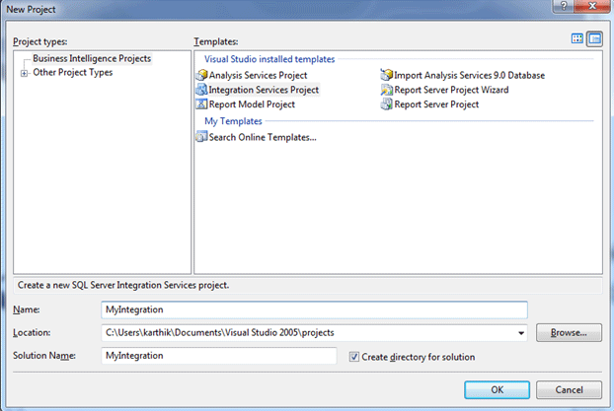Select 'Integration Services Project' template text
Screen dimensions: 614x411
(264, 90)
